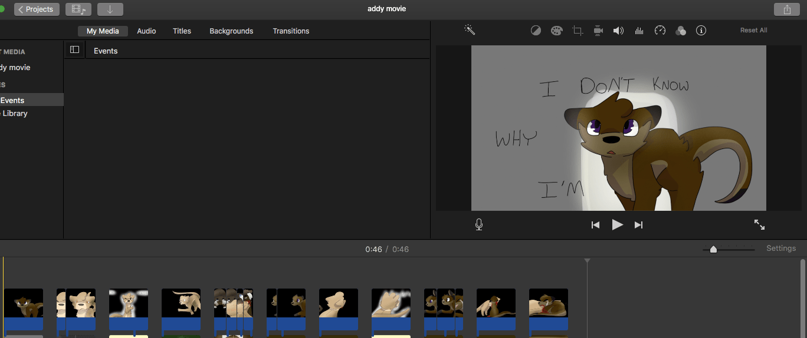
Task: Open the volume speaker adjustment
Action: [x=618, y=31]
